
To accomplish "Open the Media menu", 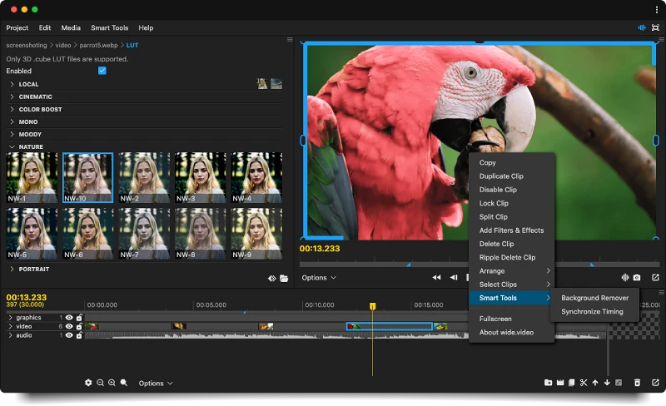I will click(x=71, y=27).
